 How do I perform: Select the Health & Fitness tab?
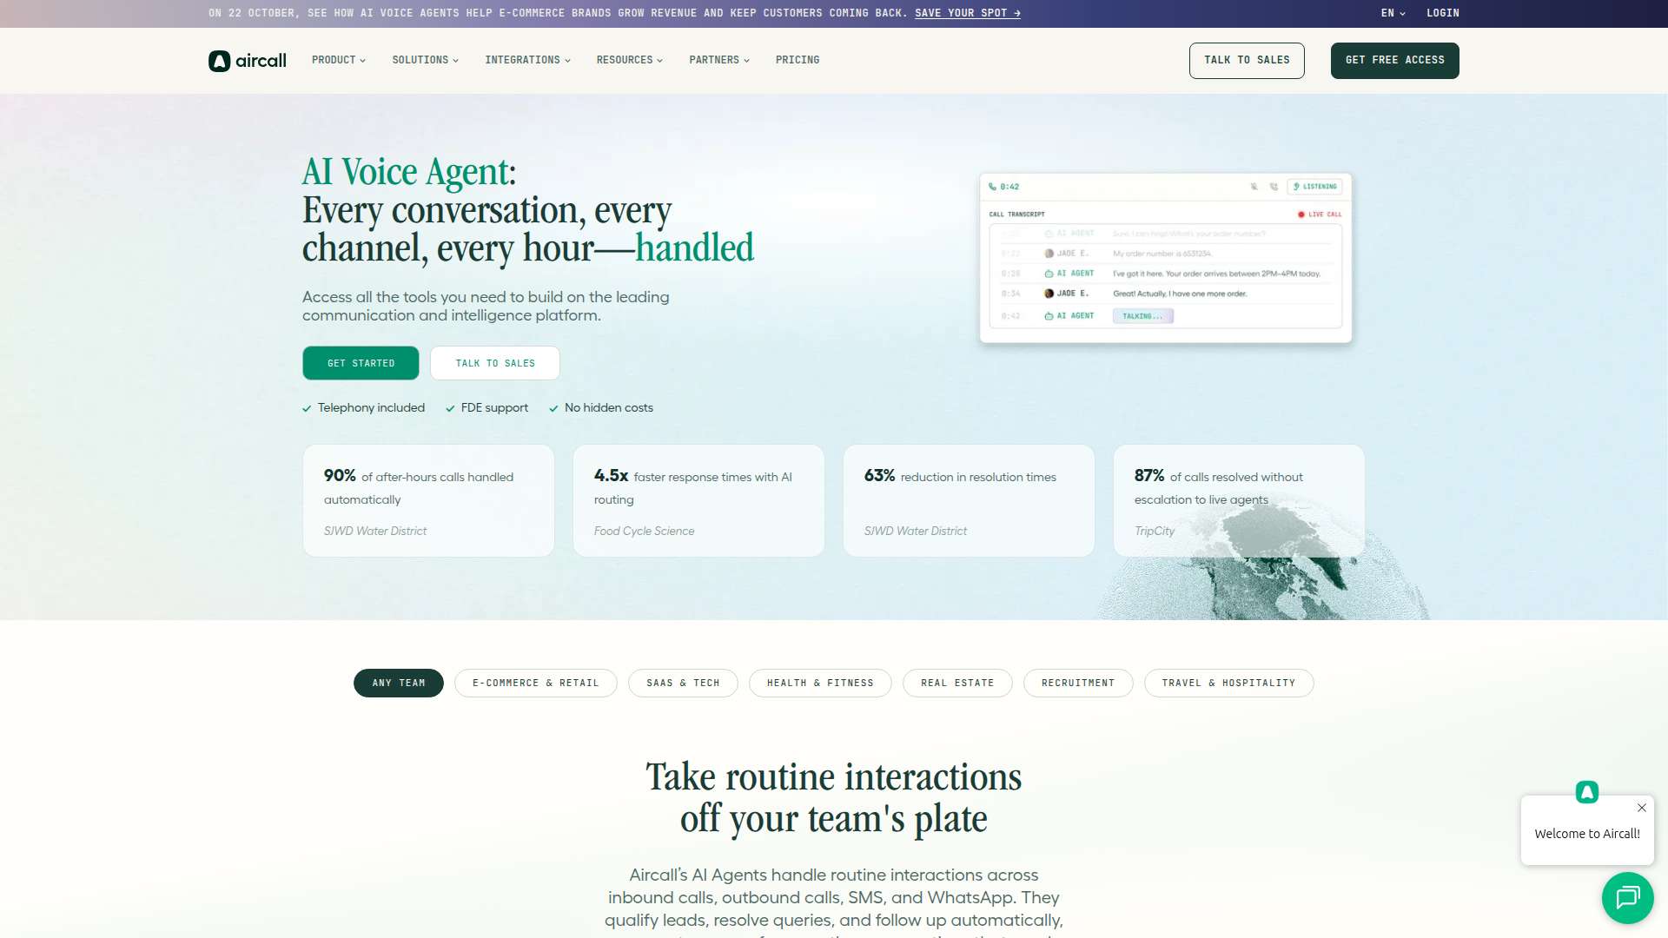(820, 684)
